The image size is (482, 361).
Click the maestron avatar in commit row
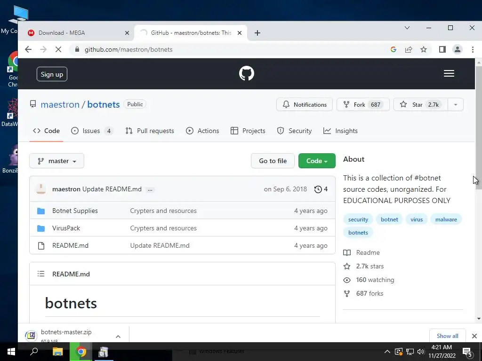[41, 189]
